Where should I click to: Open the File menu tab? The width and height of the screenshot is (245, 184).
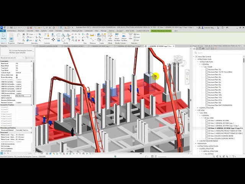coord(3,31)
